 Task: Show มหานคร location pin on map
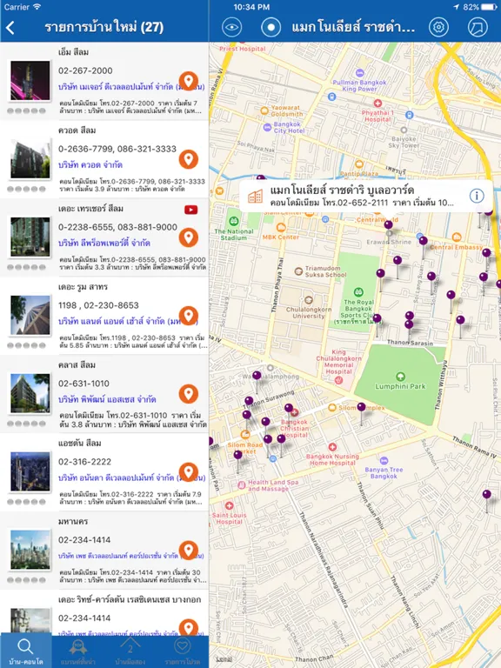coord(188,551)
